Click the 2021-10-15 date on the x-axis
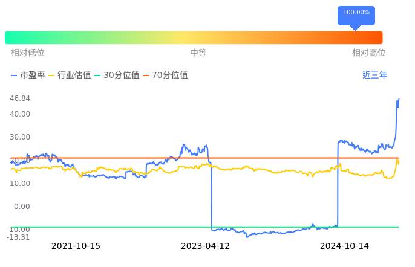The height and width of the screenshot is (267, 415). point(76,246)
